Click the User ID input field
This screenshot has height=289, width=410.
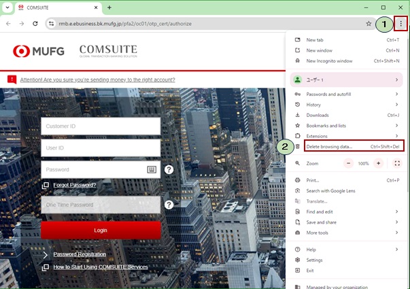(x=101, y=148)
